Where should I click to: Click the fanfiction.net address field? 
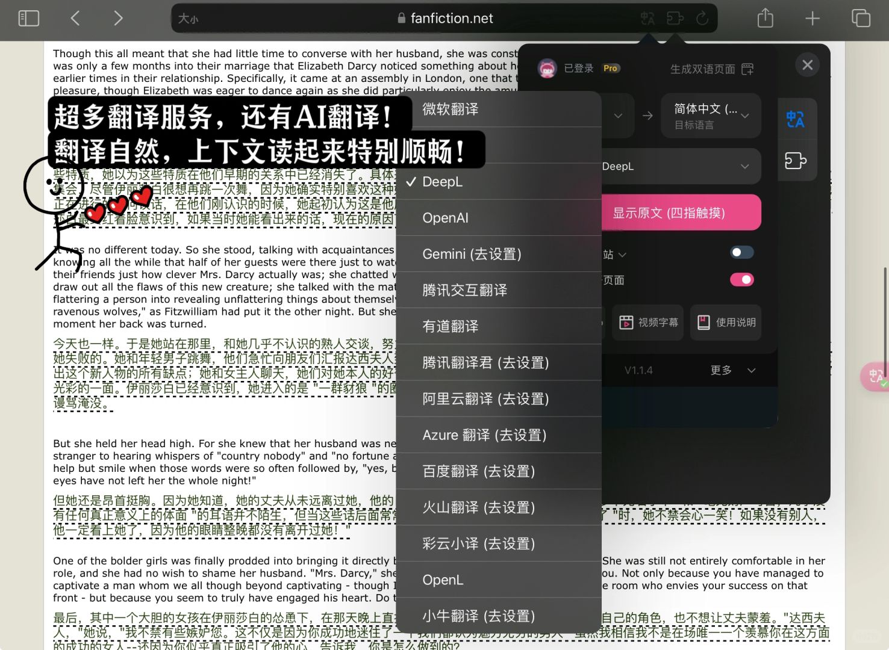coord(445,18)
